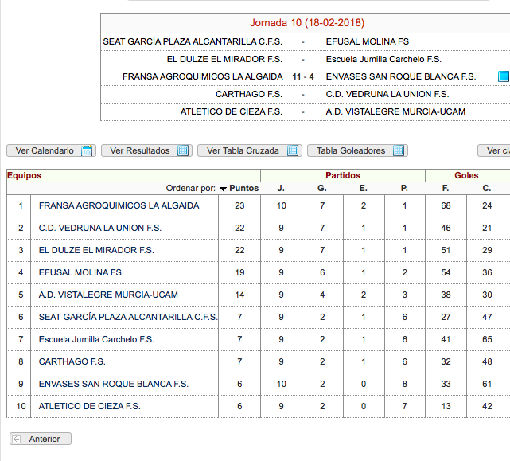The height and width of the screenshot is (461, 510).
Task: Open A.D. VISTALEGRE MURCIA-UCAM standings row link
Action: pos(108,295)
